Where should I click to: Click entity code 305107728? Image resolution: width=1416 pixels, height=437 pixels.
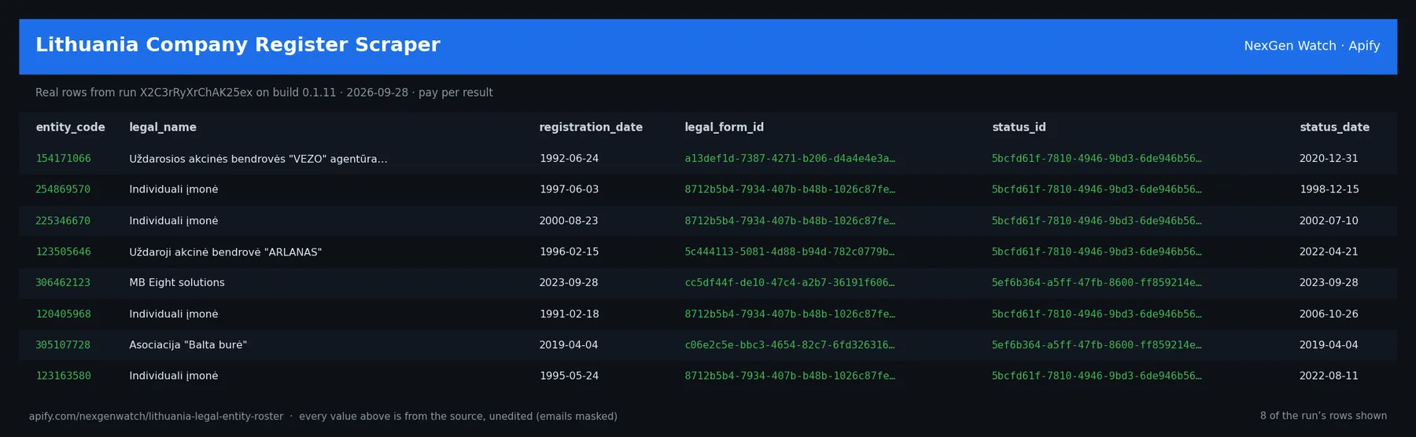click(63, 345)
